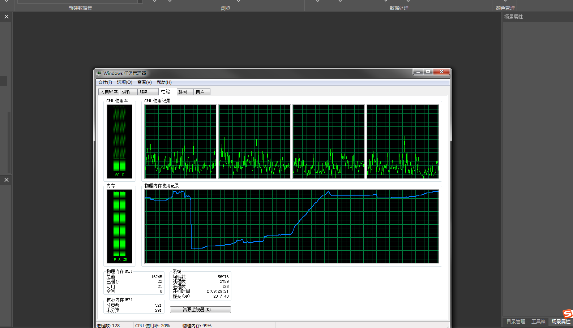Select the 已缓存 value 22
This screenshot has height=328, width=573.
tap(160, 282)
